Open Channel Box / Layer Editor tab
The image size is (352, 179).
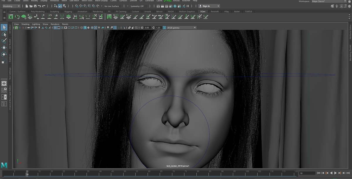coord(9,98)
